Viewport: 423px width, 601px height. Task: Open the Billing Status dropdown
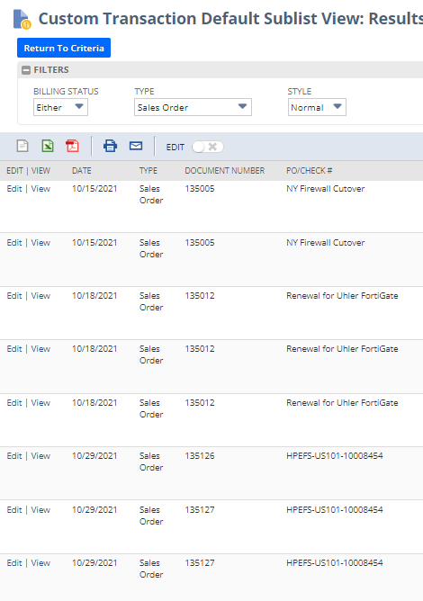tap(60, 107)
